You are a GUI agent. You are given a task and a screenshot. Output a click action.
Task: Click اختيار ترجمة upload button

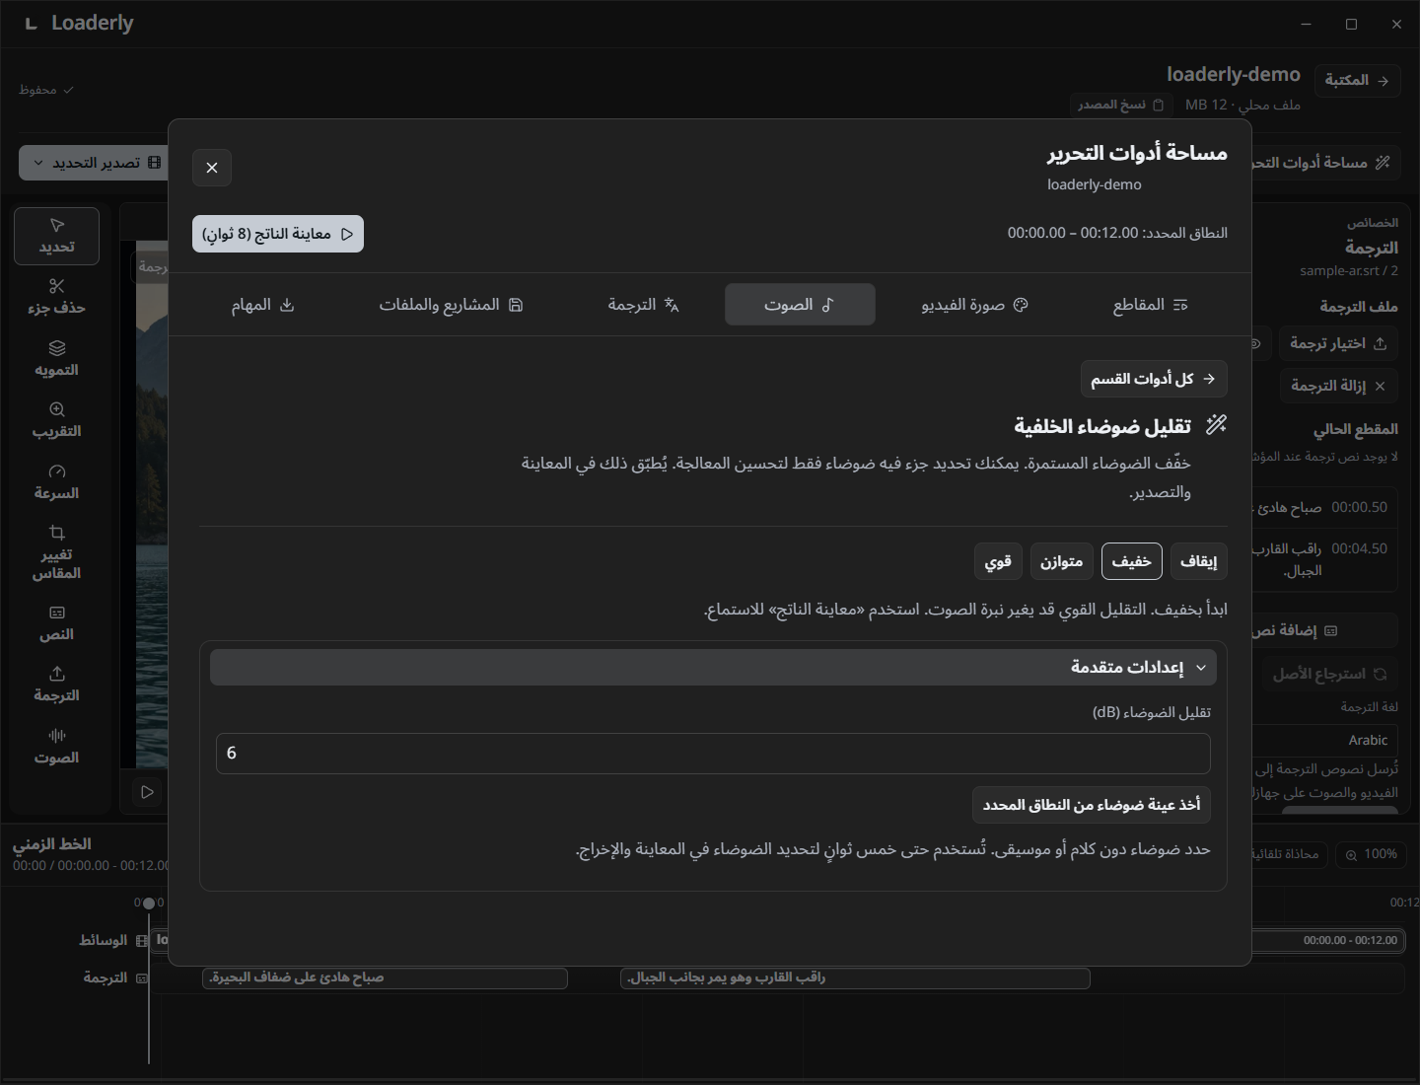pyautogui.click(x=1338, y=343)
